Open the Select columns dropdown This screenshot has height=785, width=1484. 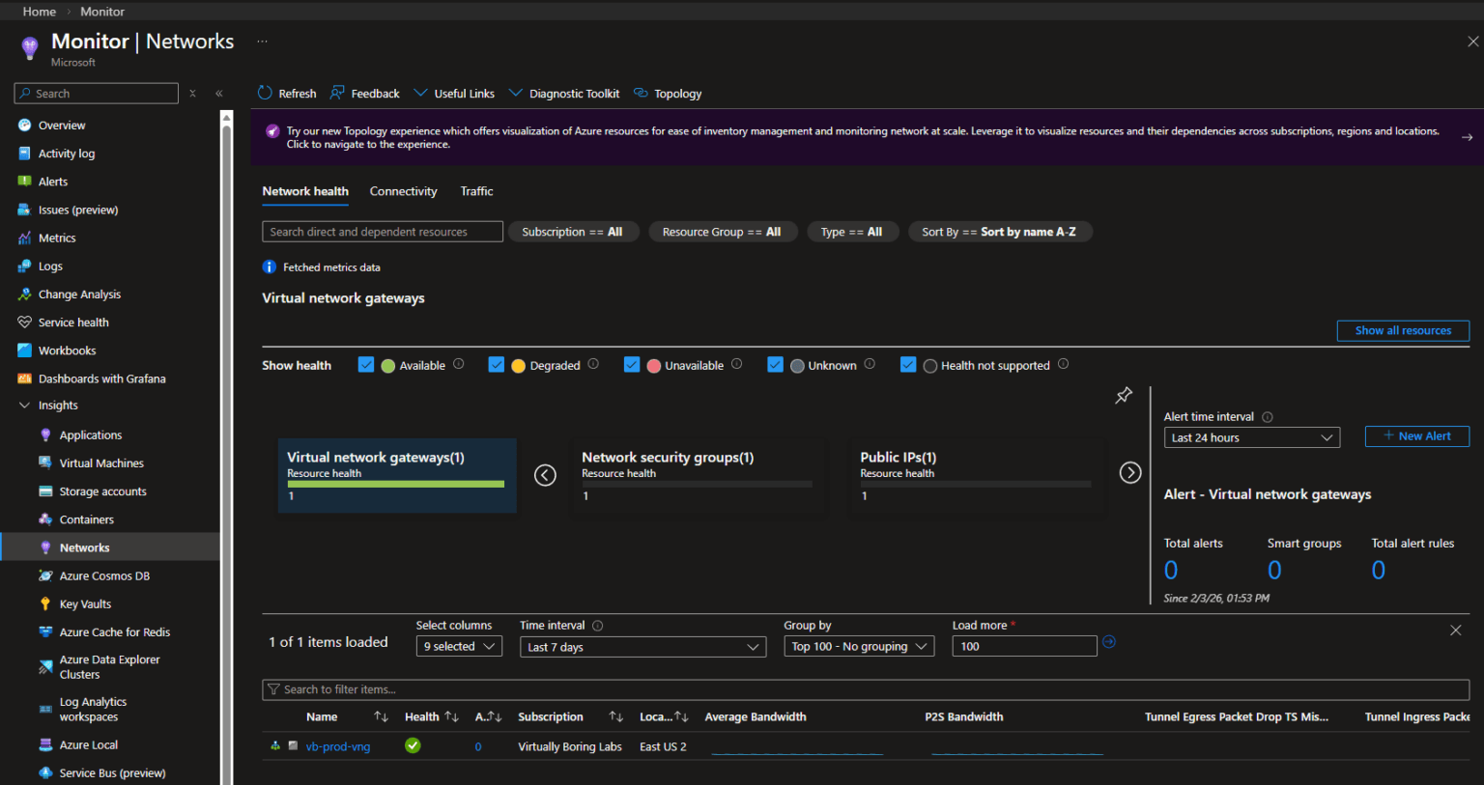(x=459, y=647)
